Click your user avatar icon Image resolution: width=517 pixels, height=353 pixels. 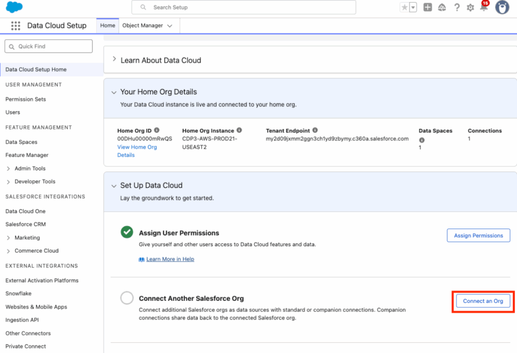tap(501, 8)
